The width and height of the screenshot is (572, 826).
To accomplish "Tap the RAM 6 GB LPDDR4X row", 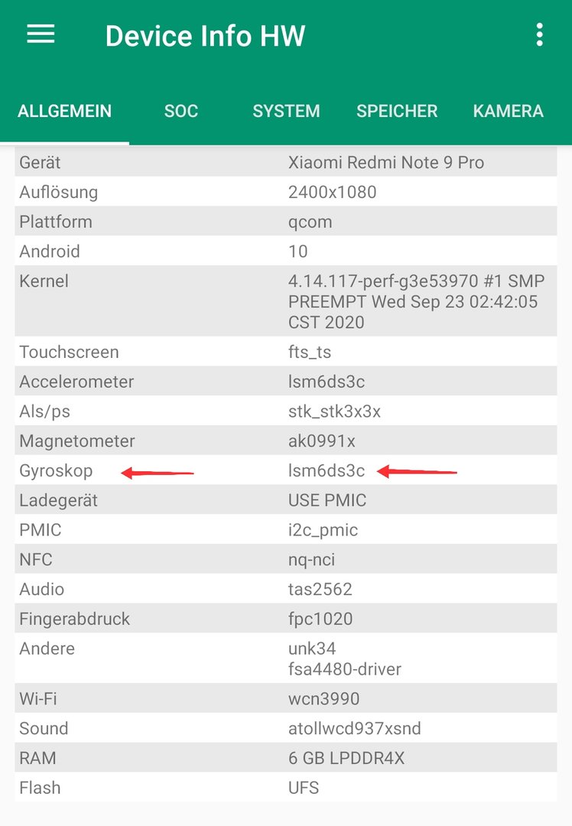I will [285, 757].
